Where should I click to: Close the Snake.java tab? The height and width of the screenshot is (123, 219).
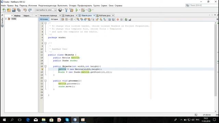pyautogui.click(x=76, y=15)
